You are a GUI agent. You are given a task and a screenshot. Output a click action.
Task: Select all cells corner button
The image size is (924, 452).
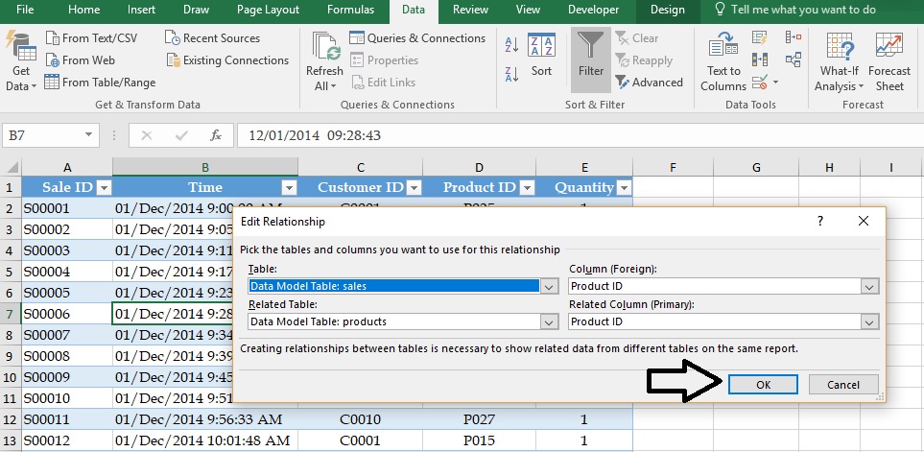pyautogui.click(x=12, y=167)
